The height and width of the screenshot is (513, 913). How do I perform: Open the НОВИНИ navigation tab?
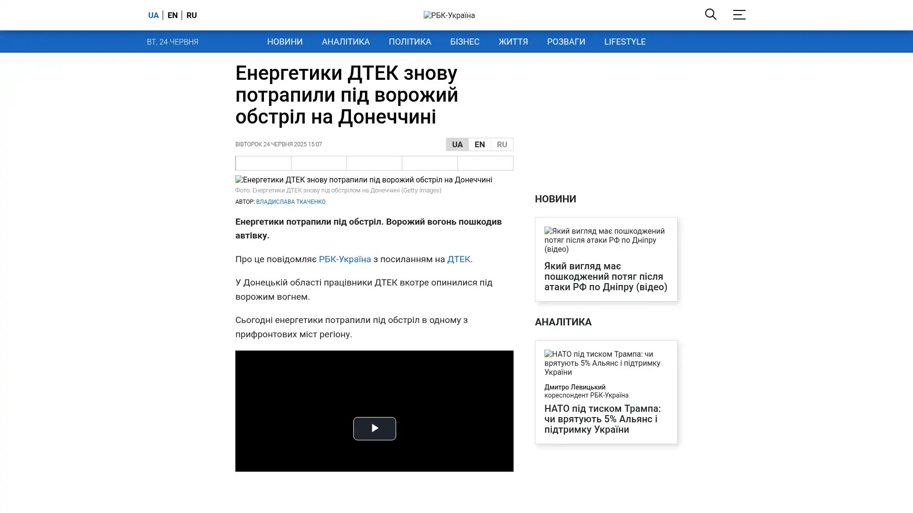click(284, 42)
